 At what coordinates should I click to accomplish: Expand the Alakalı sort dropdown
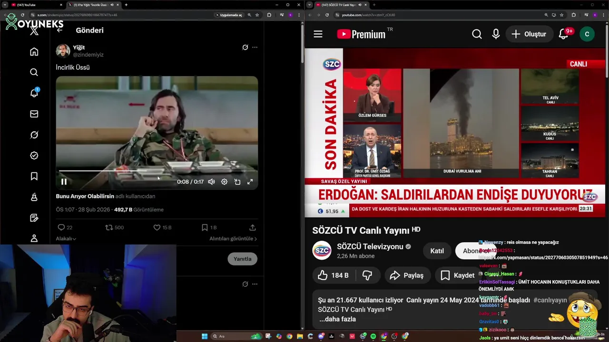point(66,238)
